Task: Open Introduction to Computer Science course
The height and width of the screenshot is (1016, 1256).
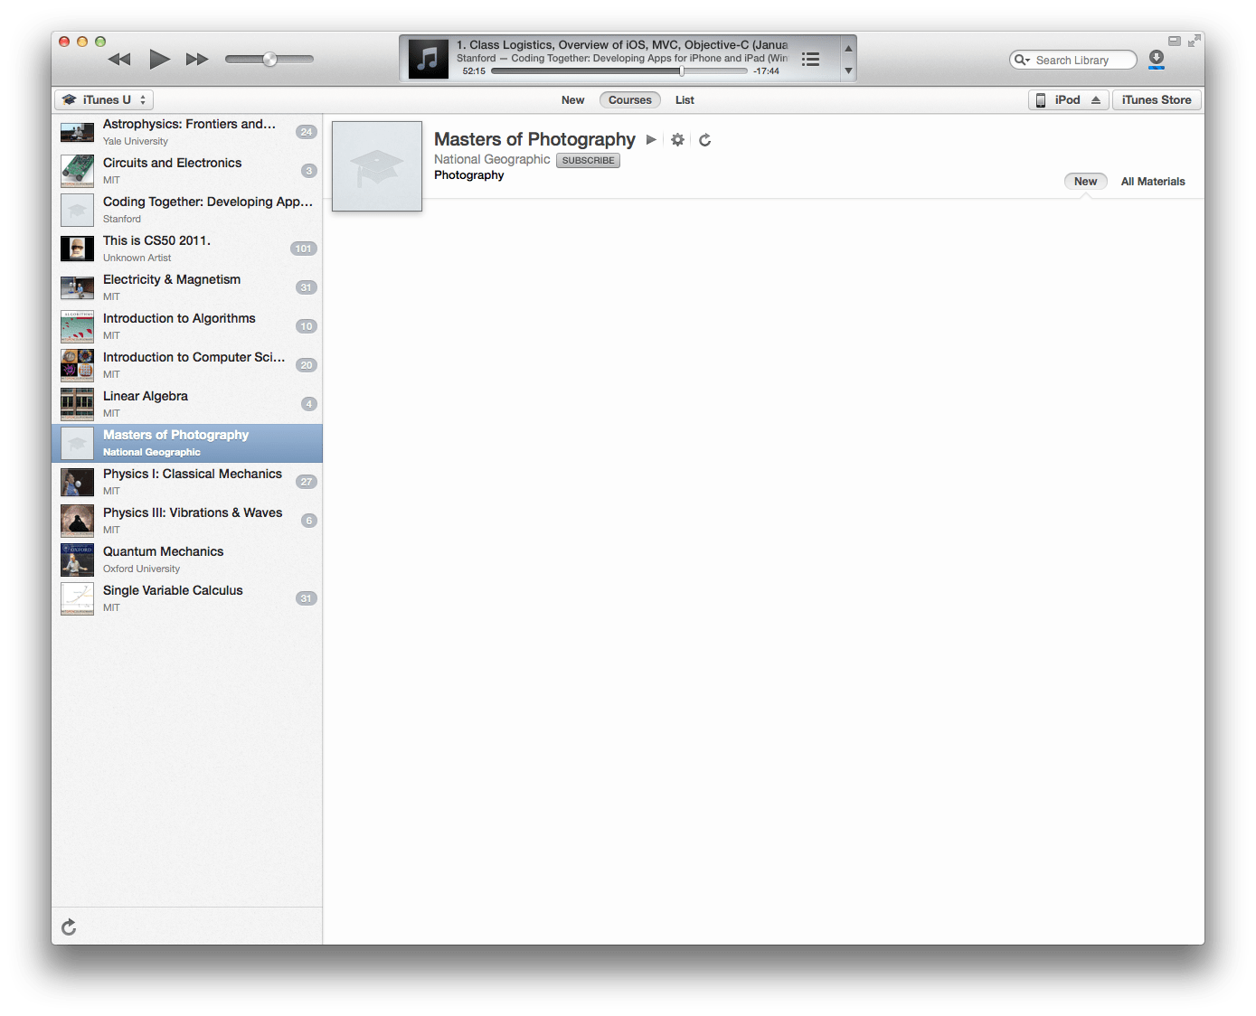Action: point(187,366)
